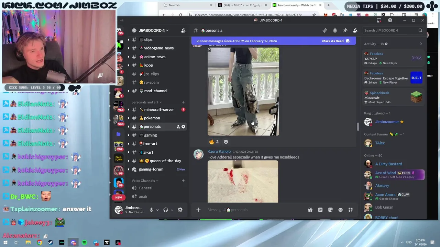Open the minecraft-server channel

(159, 109)
